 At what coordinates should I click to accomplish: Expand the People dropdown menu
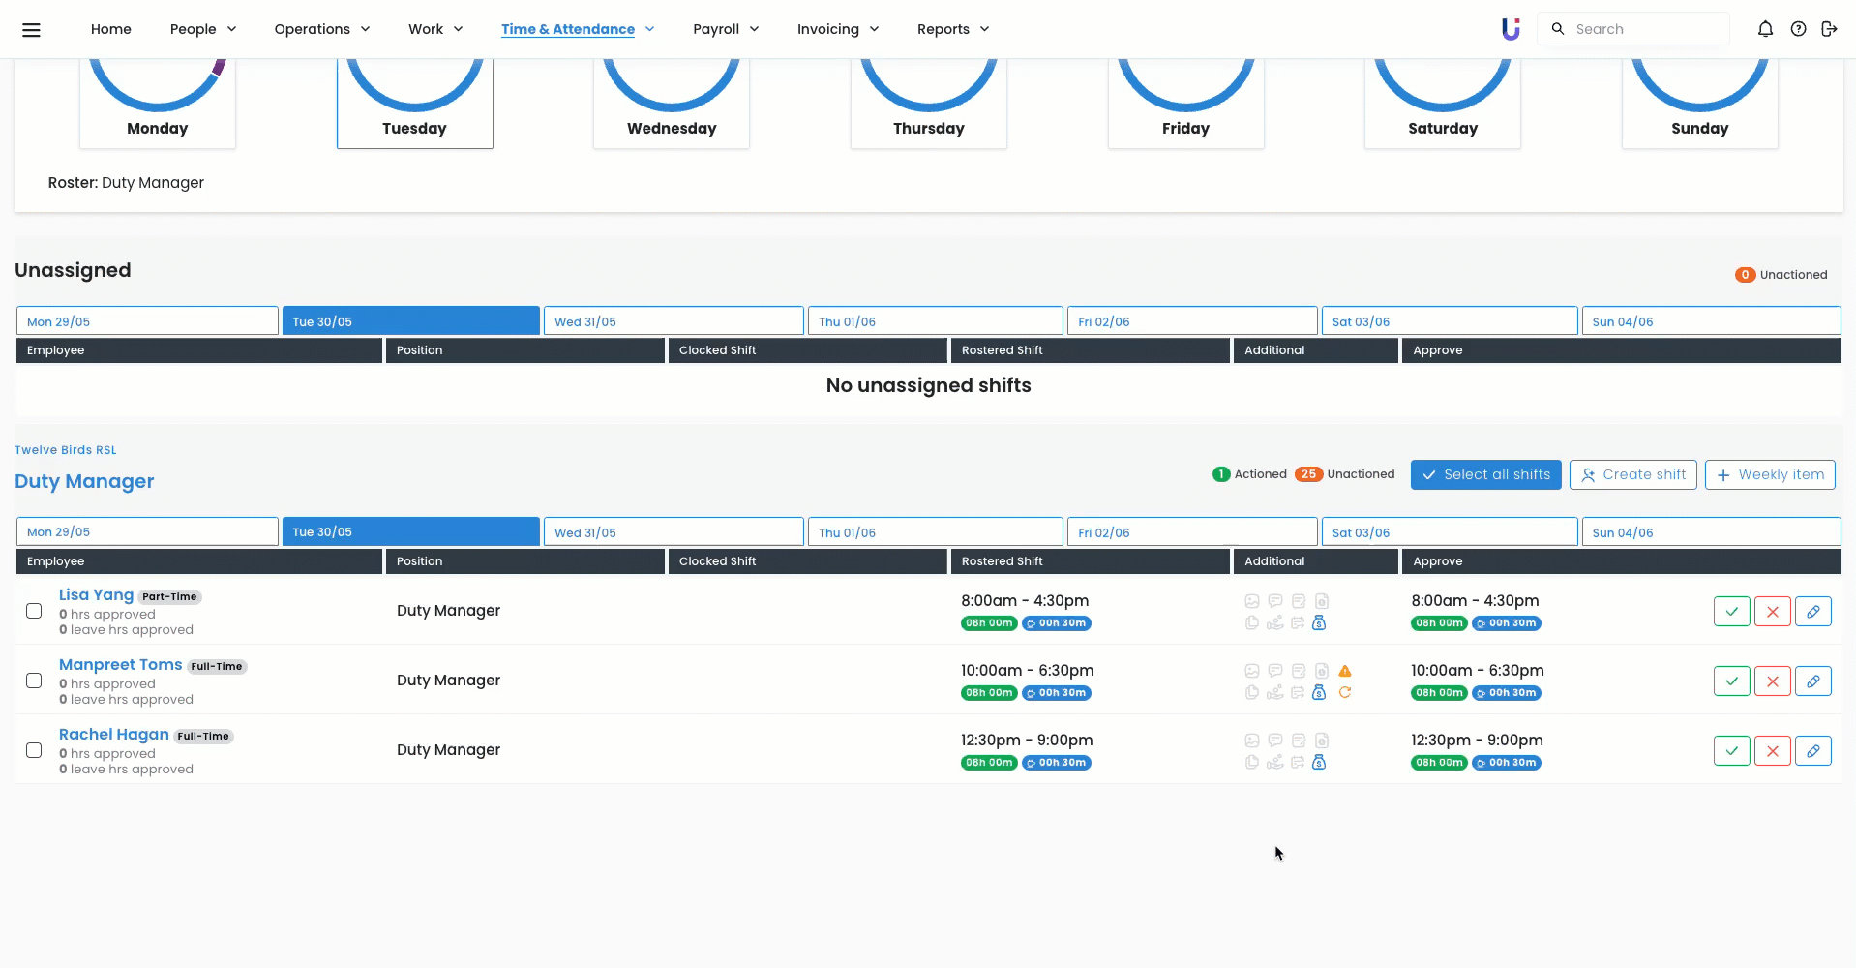coord(203,29)
